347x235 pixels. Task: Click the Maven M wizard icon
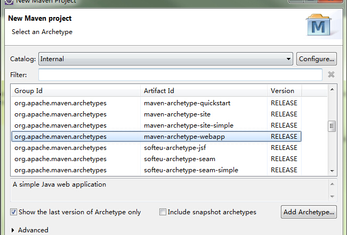point(318,25)
